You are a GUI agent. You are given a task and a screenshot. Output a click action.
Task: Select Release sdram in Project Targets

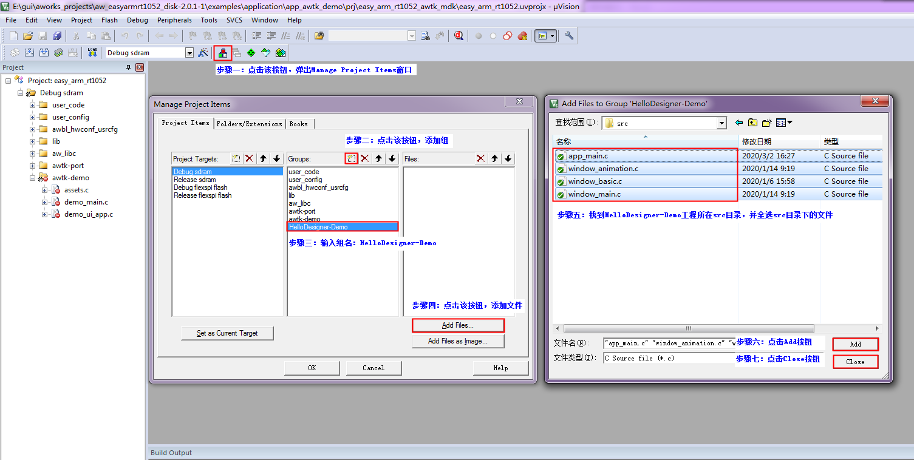click(x=194, y=180)
